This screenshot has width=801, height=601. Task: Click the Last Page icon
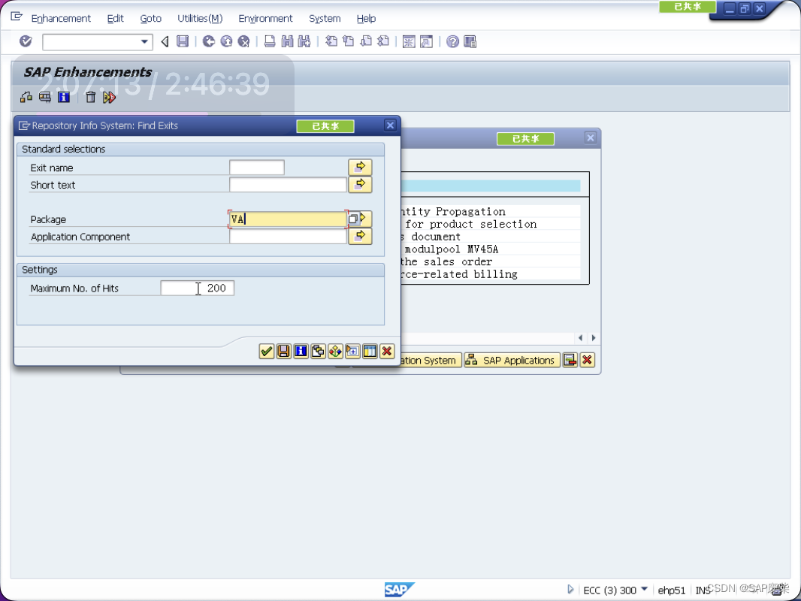tap(383, 41)
